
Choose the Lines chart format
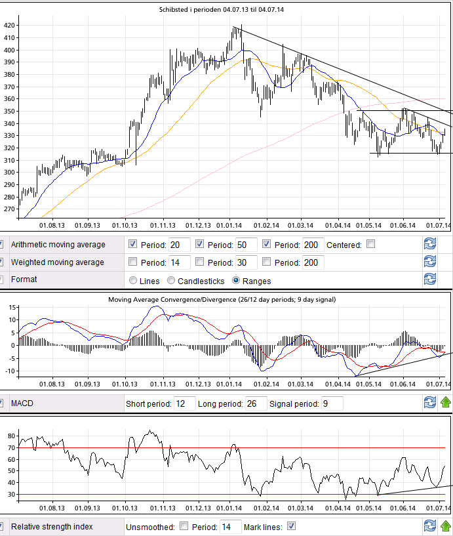pyautogui.click(x=134, y=281)
